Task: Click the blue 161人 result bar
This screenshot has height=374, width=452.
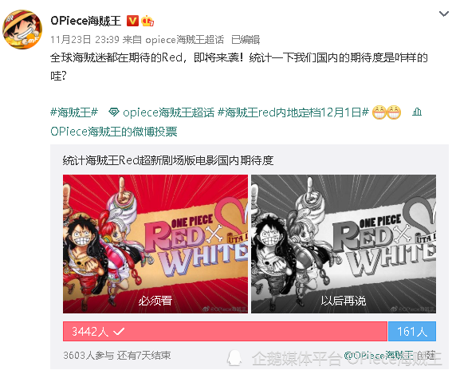Action: point(412,331)
